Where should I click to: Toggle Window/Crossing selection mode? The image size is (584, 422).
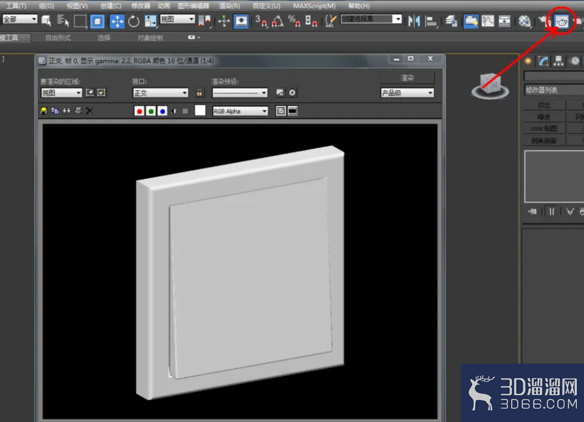[97, 21]
